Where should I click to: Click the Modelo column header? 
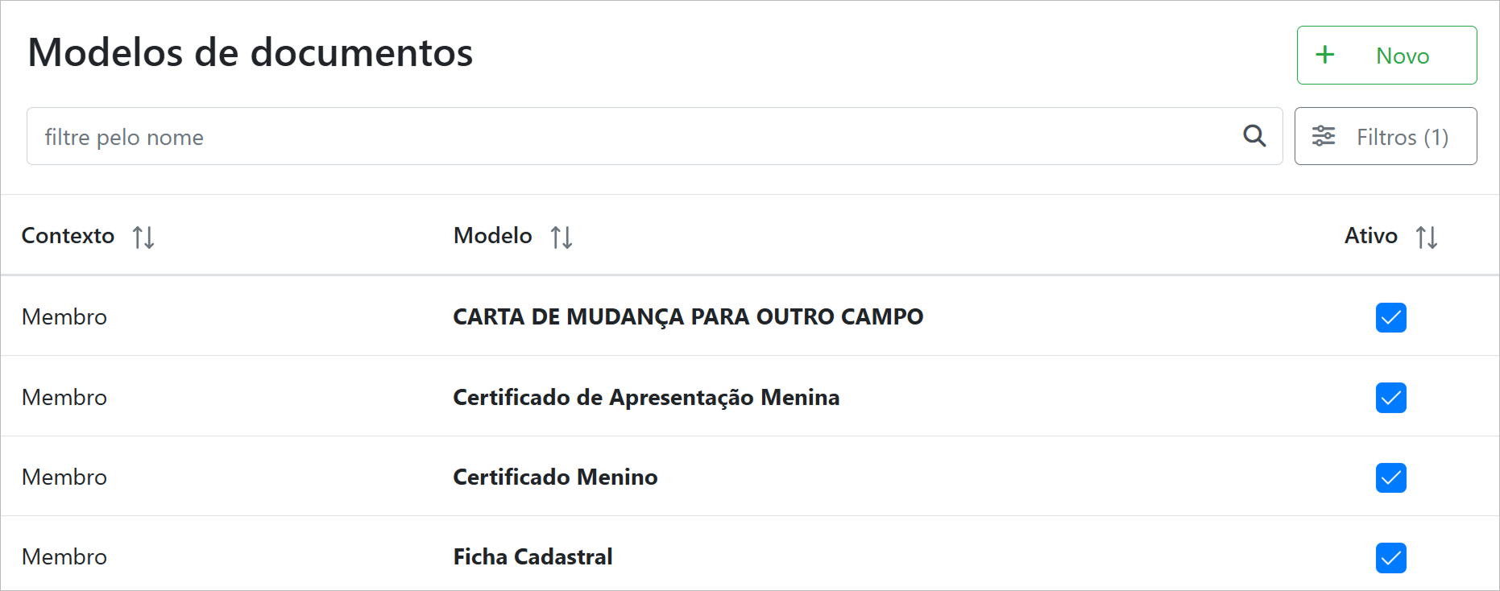pyautogui.click(x=492, y=236)
